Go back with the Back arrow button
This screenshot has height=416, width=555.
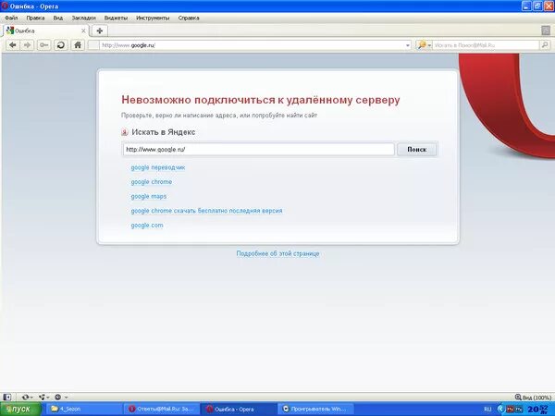[x=13, y=45]
